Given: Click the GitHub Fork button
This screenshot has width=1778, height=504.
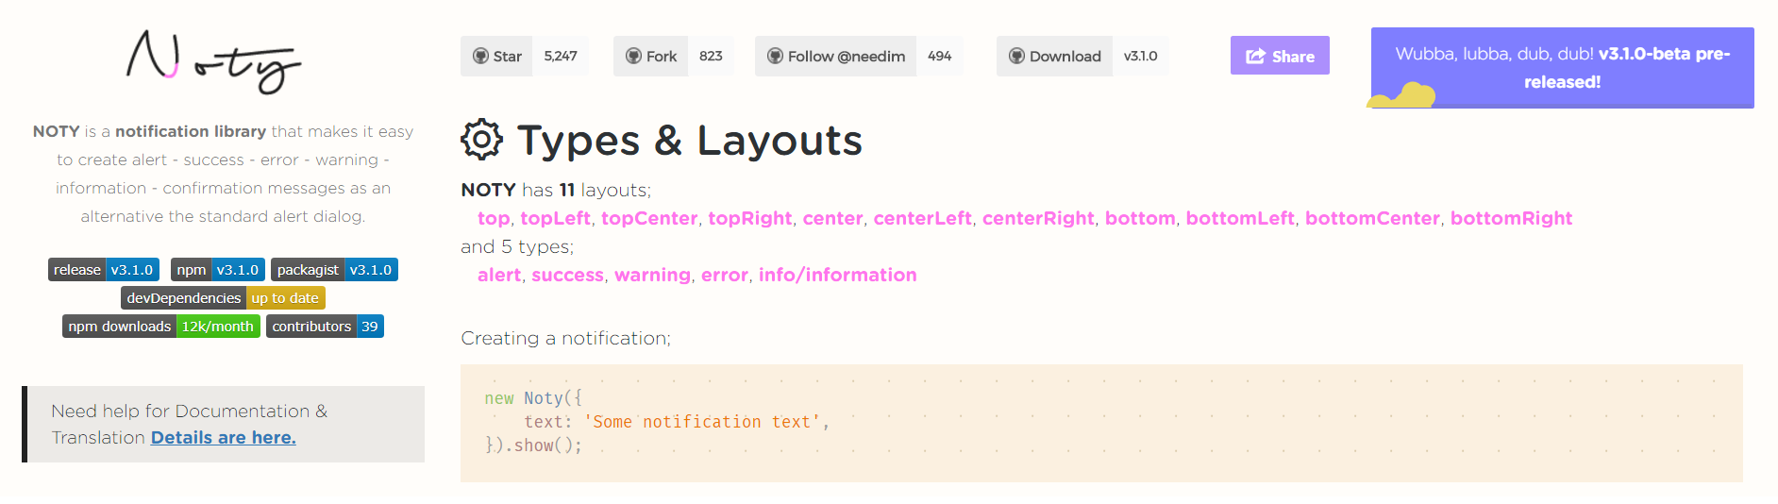Looking at the screenshot, I should point(651,57).
